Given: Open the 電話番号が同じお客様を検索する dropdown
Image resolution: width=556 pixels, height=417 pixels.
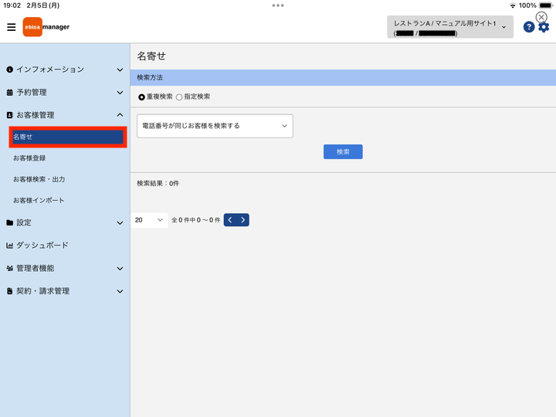Looking at the screenshot, I should (215, 126).
